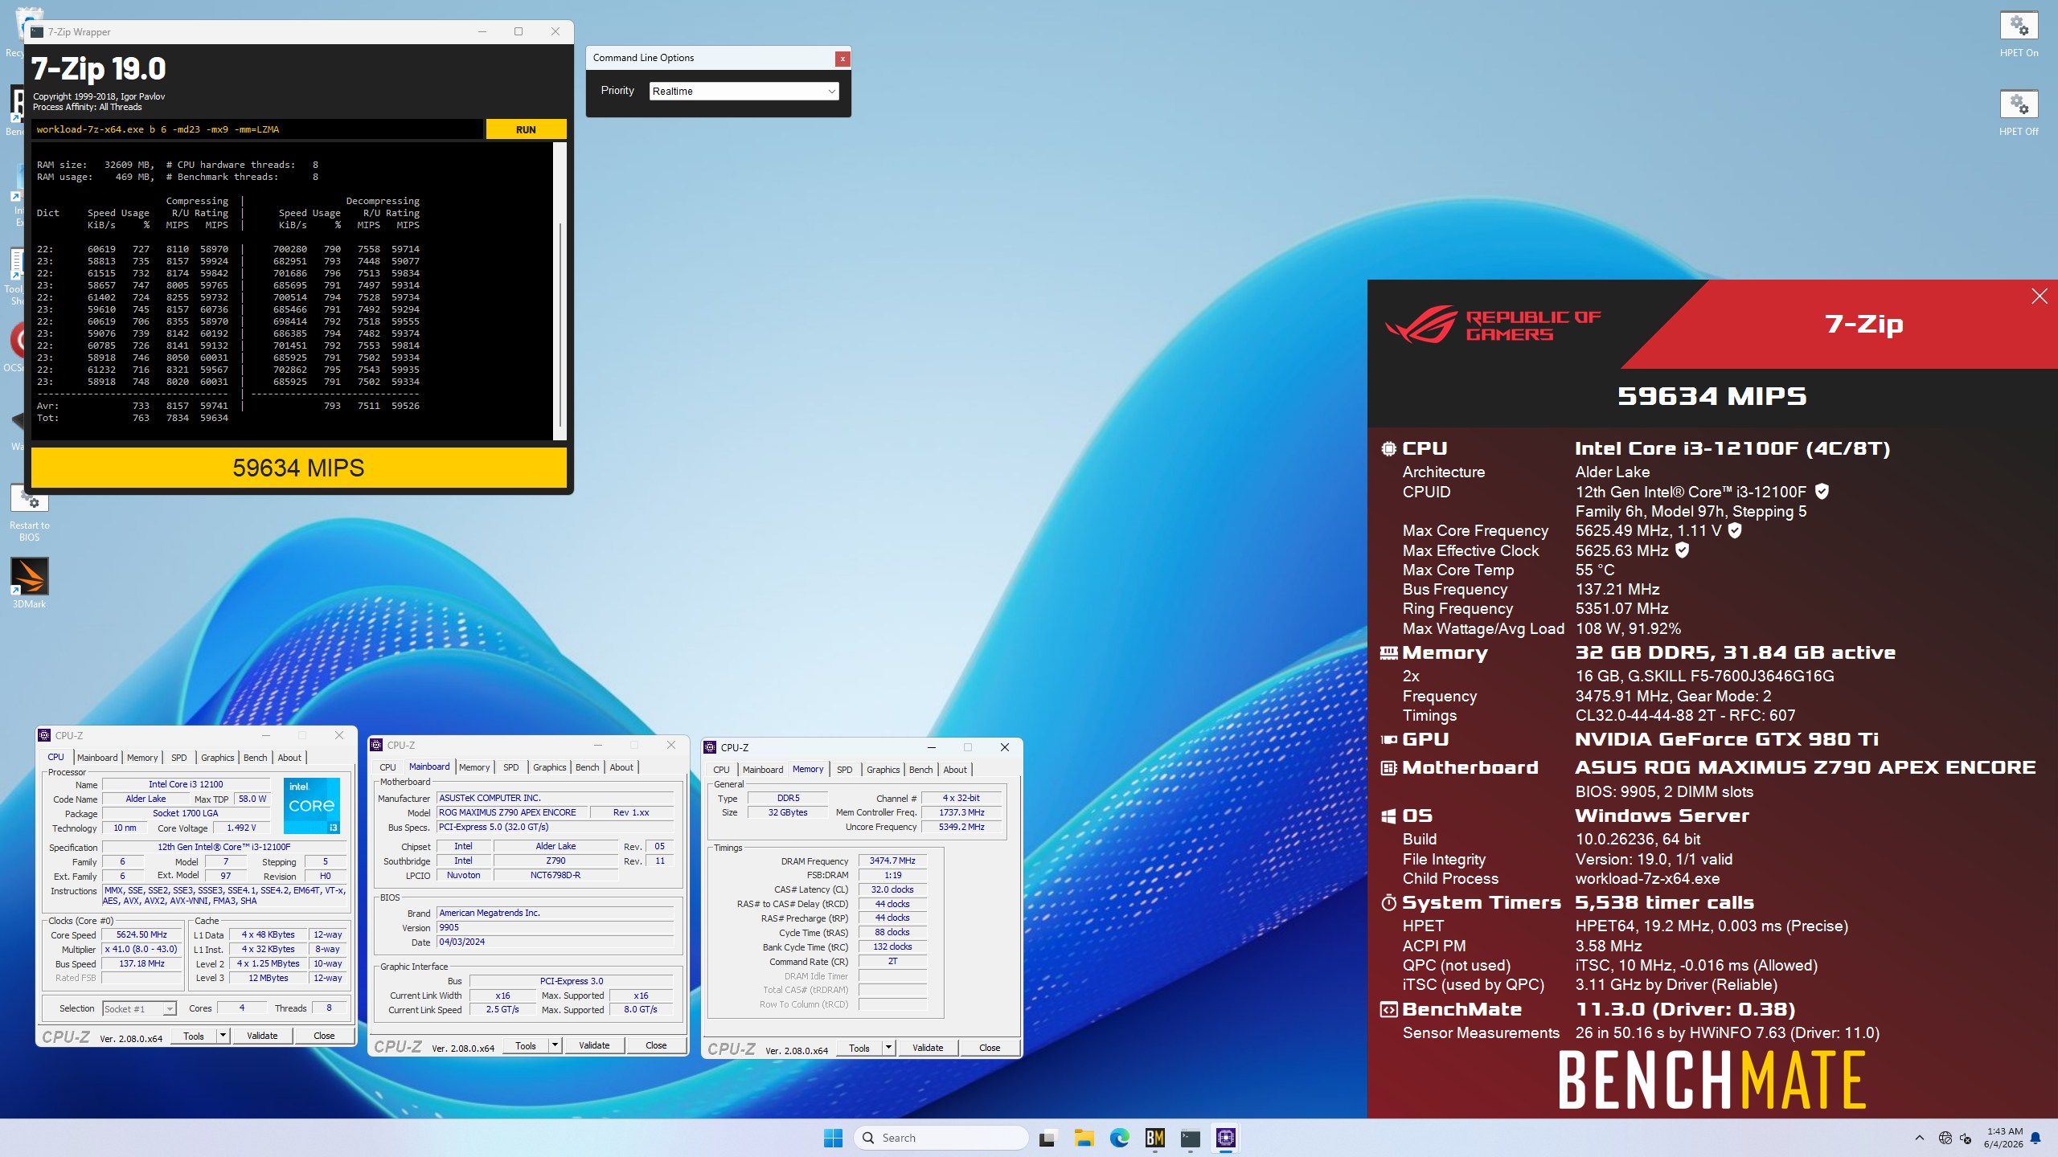
Task: Click Validate in the CPU-Z Mainboard window
Action: pyautogui.click(x=594, y=1045)
